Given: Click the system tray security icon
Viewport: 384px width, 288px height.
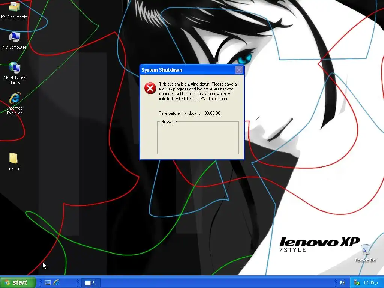Looking at the screenshot, I should pos(357,283).
